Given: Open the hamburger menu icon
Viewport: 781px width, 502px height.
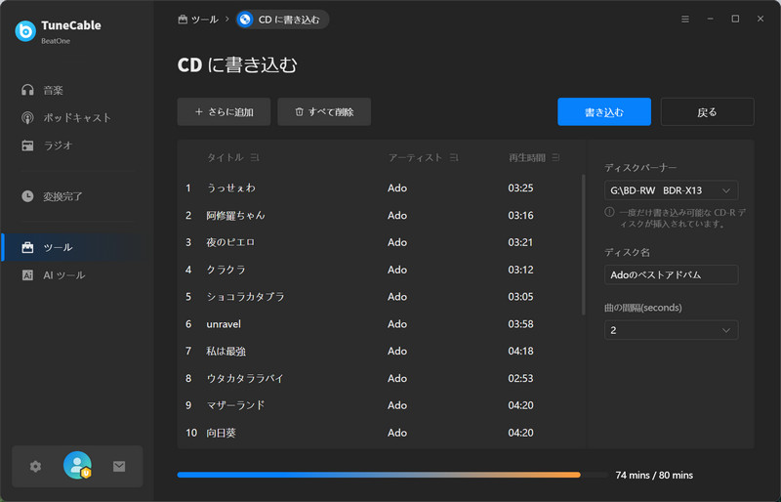Looking at the screenshot, I should point(685,19).
